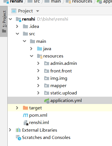The image size is (112, 146).
Task: Select the static.upload folder name
Action: tap(64, 93)
